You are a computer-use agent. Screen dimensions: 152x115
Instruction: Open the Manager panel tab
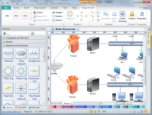pos(34,107)
